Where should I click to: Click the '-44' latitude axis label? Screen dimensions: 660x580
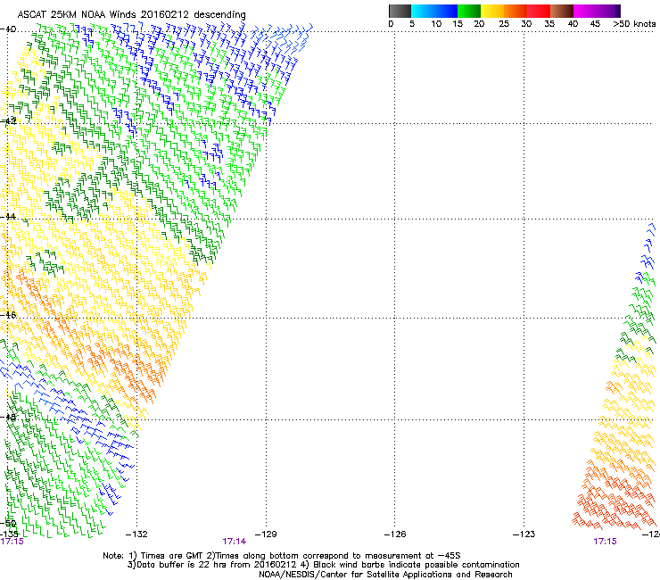(x=8, y=217)
